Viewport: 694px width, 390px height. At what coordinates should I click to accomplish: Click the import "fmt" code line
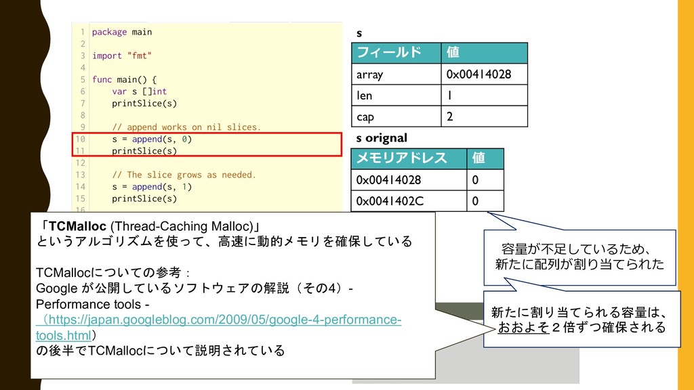[x=122, y=56]
